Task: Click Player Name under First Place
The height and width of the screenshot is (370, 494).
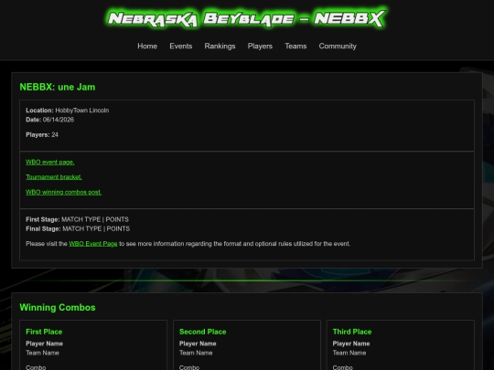Action: (45, 344)
